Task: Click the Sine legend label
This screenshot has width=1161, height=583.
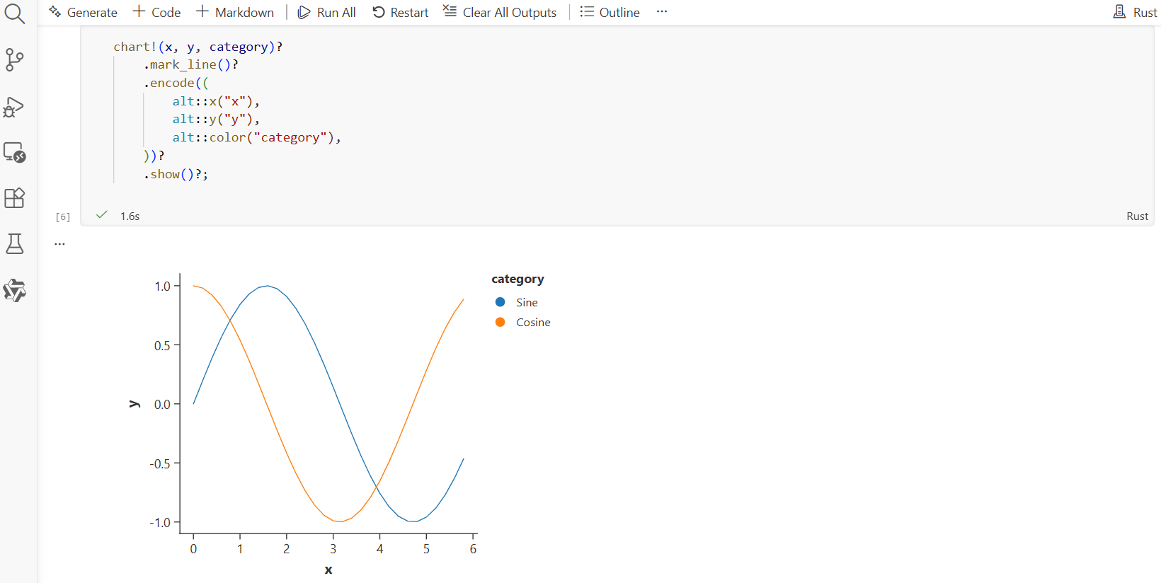Action: (x=527, y=302)
